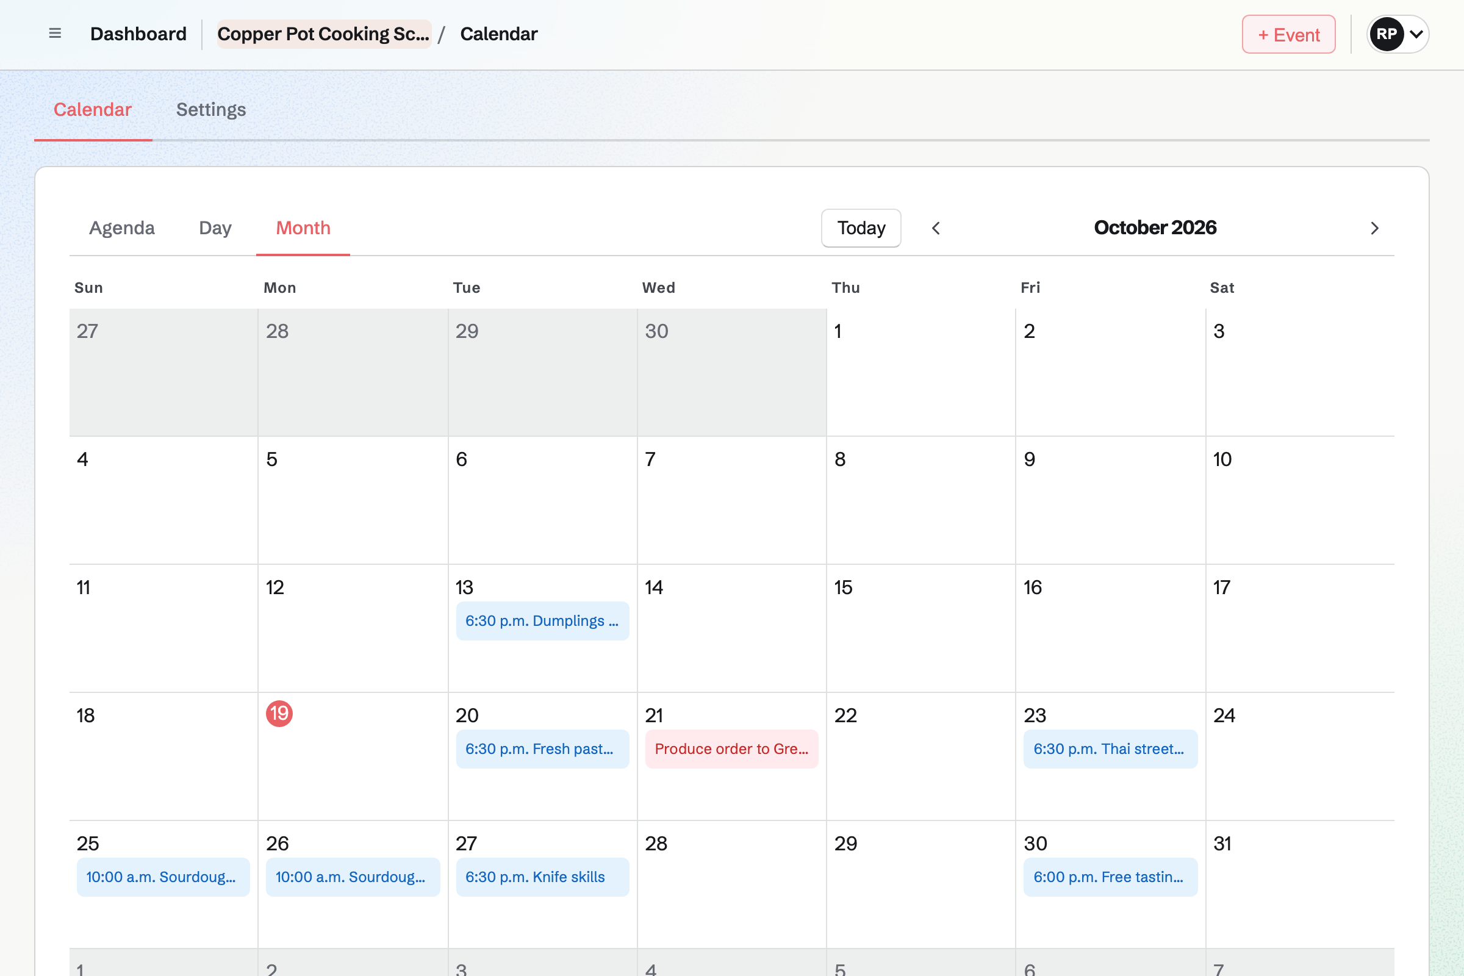Select October 14 day number
The image size is (1464, 976).
click(653, 587)
